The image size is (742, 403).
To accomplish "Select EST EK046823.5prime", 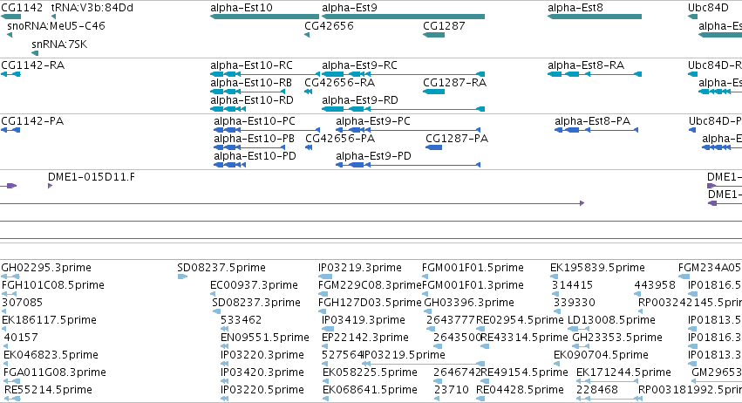I will [x=6, y=364].
